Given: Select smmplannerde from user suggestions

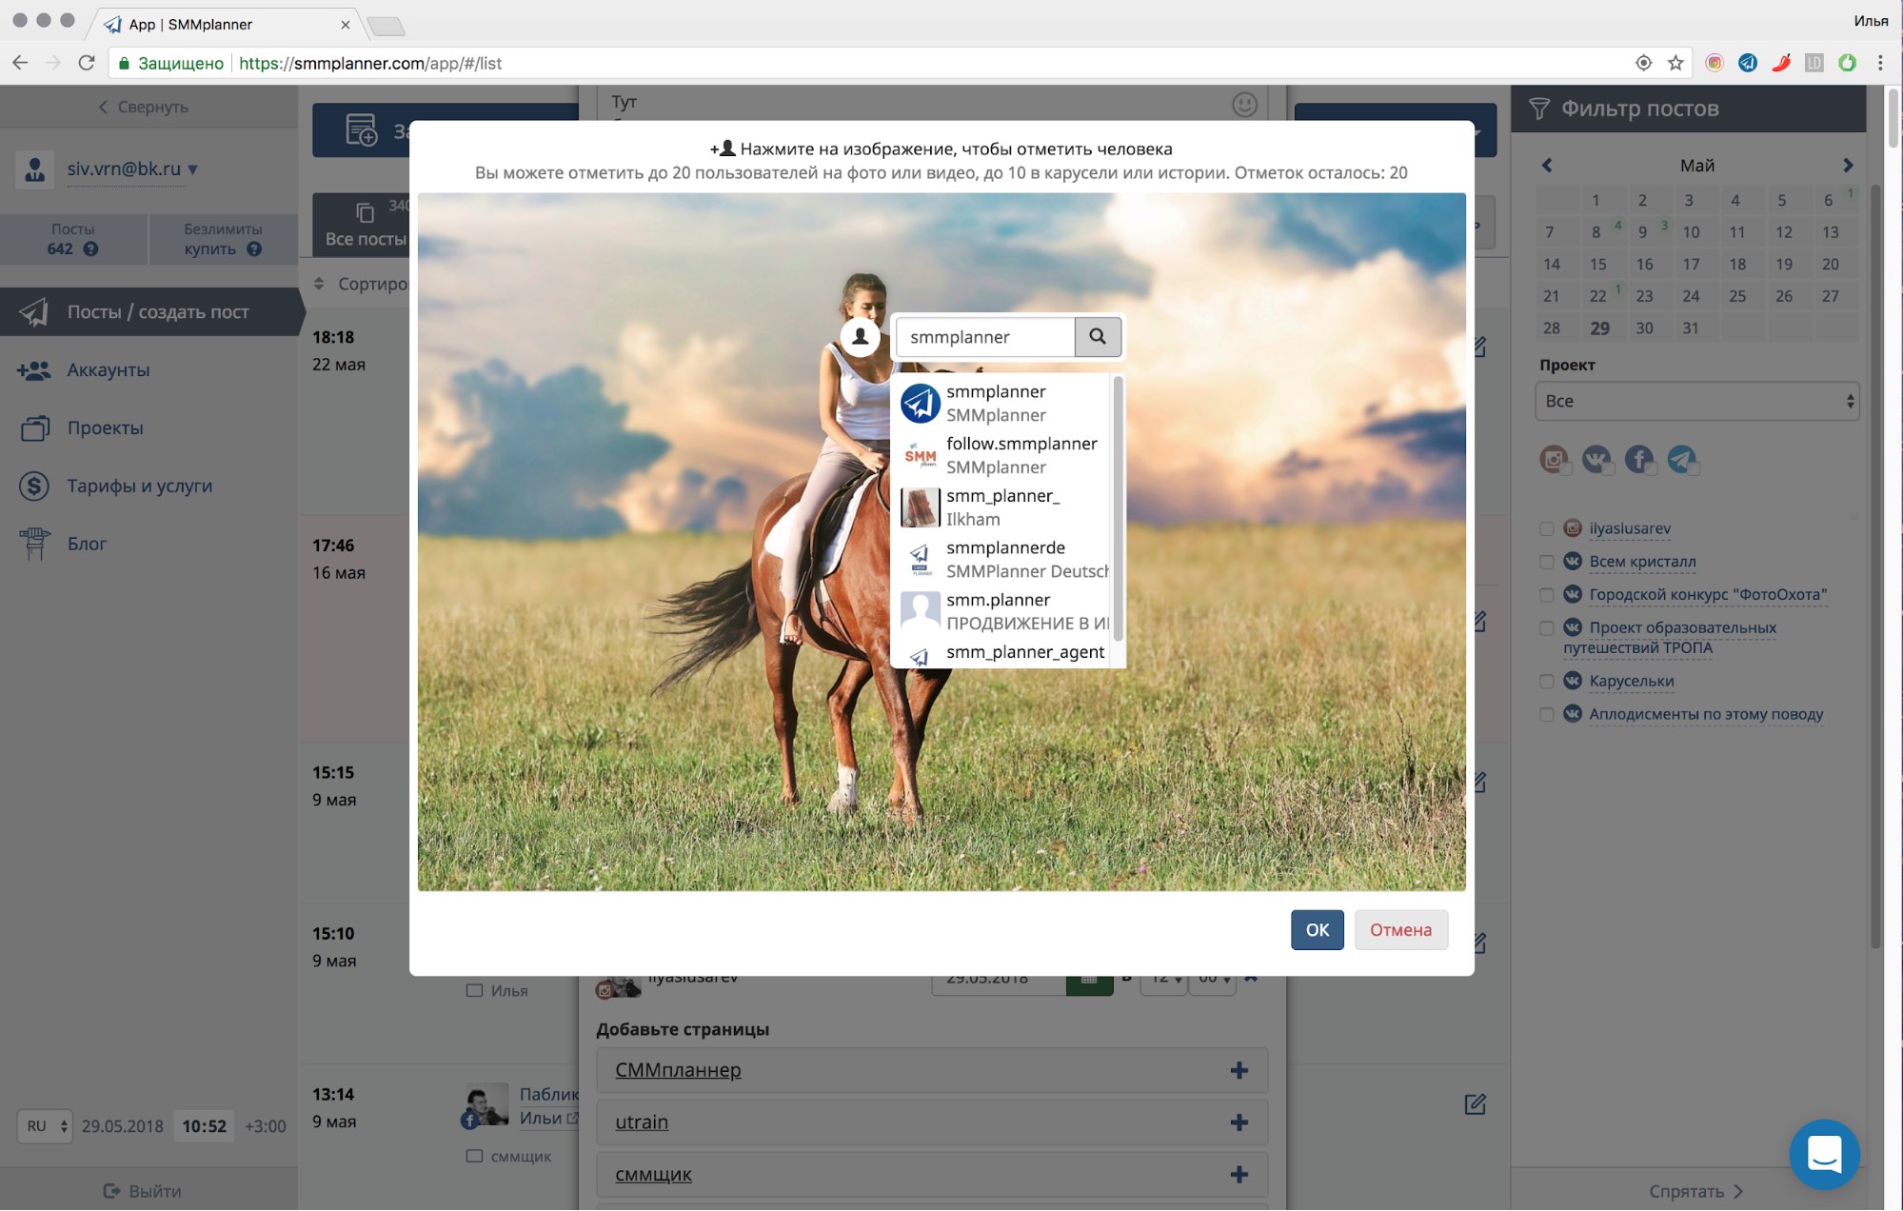Looking at the screenshot, I should pyautogui.click(x=1005, y=559).
